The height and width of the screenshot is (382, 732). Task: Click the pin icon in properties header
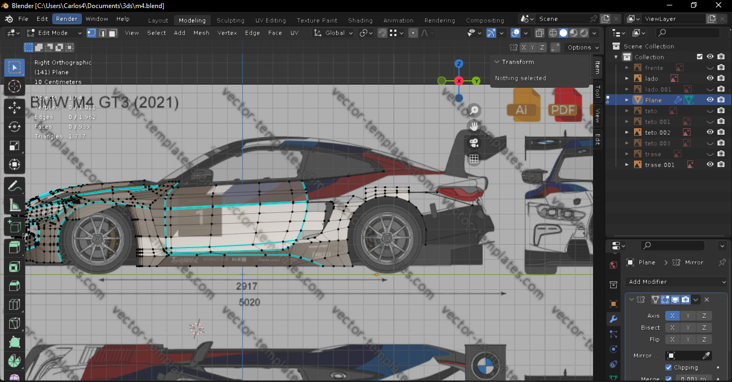[x=722, y=262]
